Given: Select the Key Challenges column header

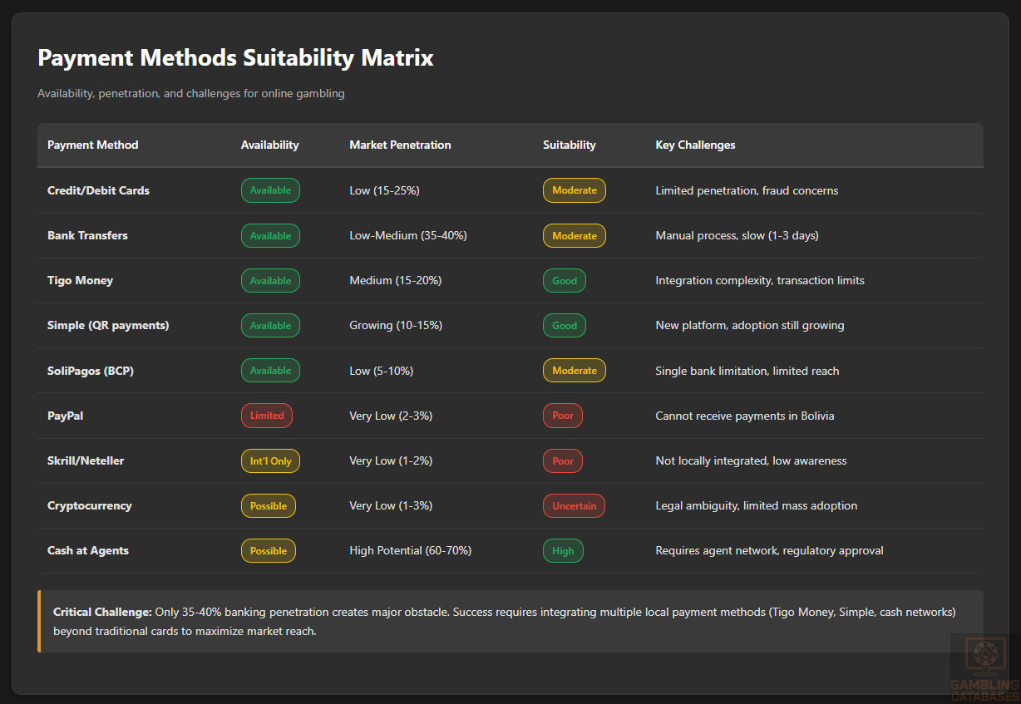Looking at the screenshot, I should click(695, 145).
